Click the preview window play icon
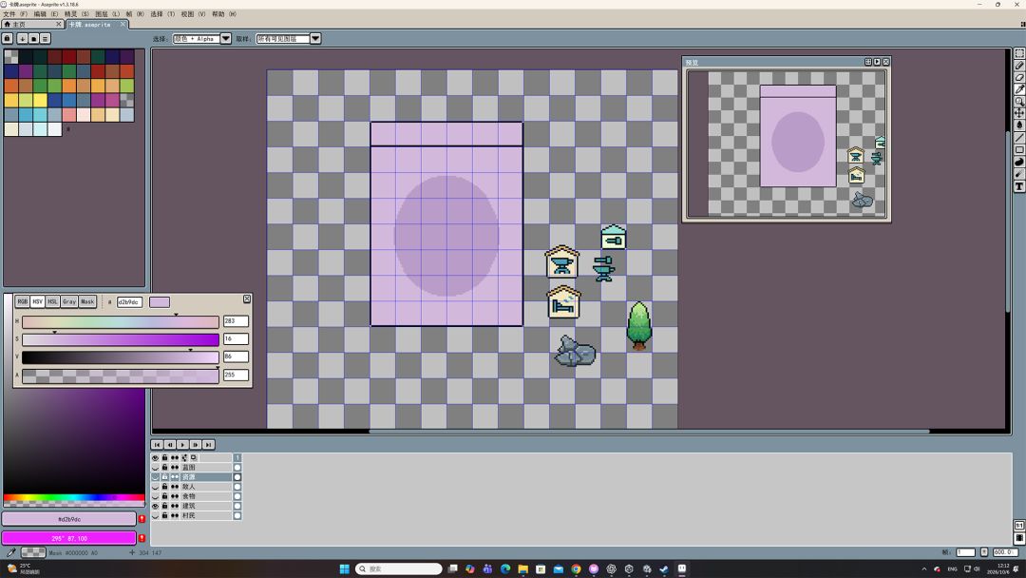This screenshot has width=1026, height=578. [x=877, y=62]
